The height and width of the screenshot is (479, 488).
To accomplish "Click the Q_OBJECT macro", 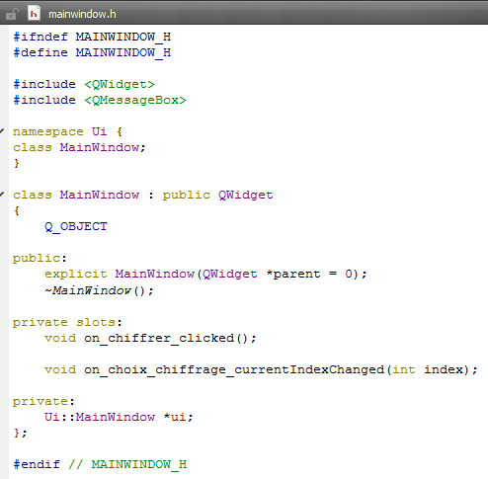I will [76, 226].
